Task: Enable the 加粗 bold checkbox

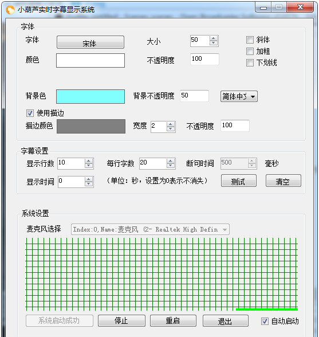Action: point(250,52)
